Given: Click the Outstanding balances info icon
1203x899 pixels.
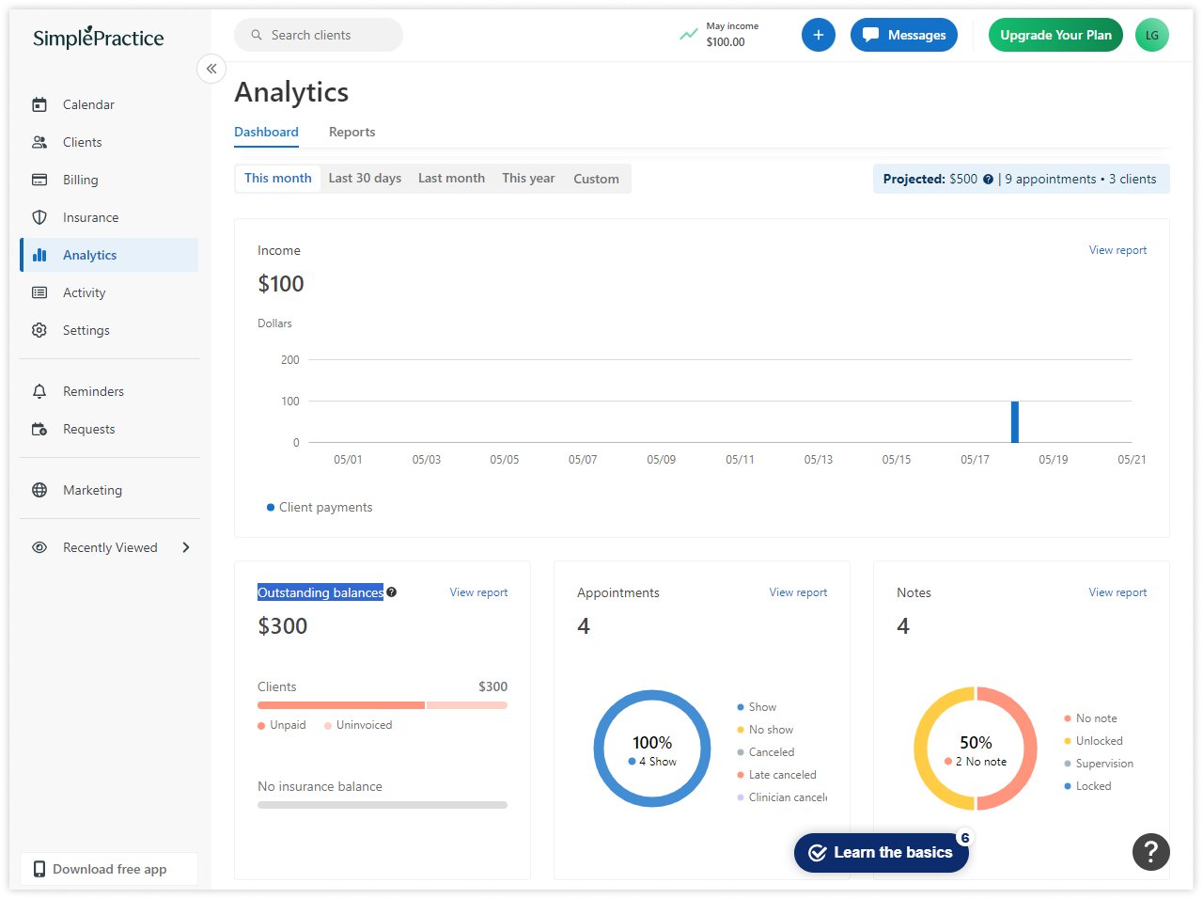Looking at the screenshot, I should [x=392, y=592].
